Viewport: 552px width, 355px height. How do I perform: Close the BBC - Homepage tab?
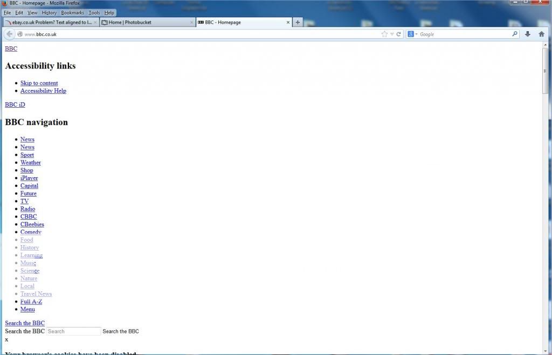tap(288, 23)
